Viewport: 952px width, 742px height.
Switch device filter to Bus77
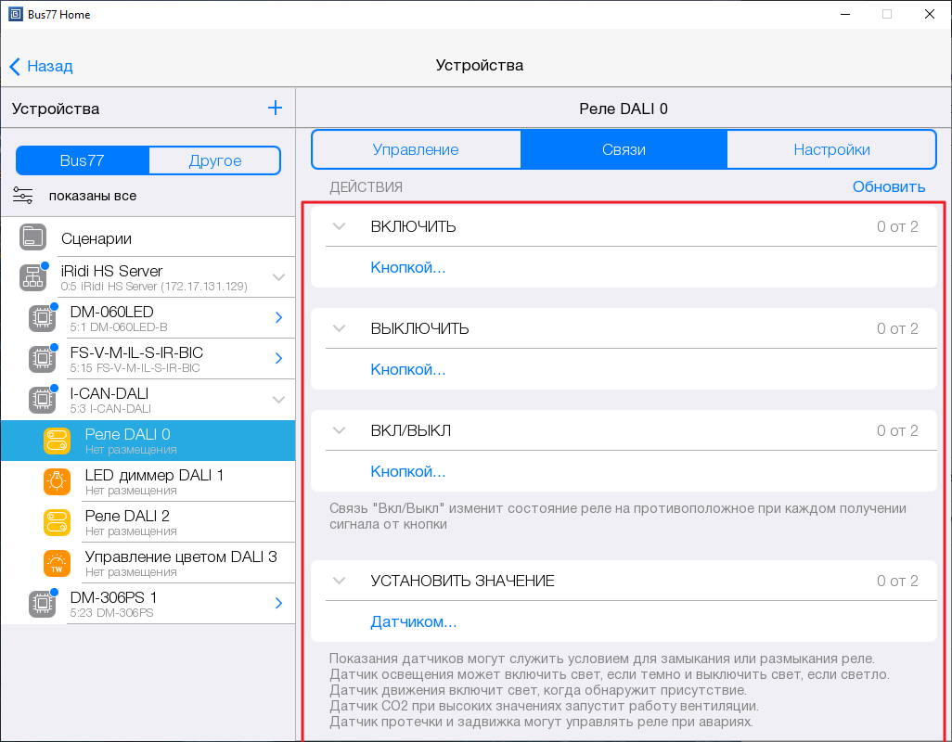83,160
